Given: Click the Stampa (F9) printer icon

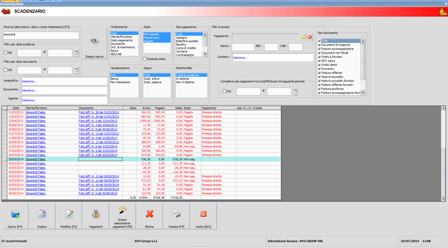Looking at the screenshot, I should [176, 214].
